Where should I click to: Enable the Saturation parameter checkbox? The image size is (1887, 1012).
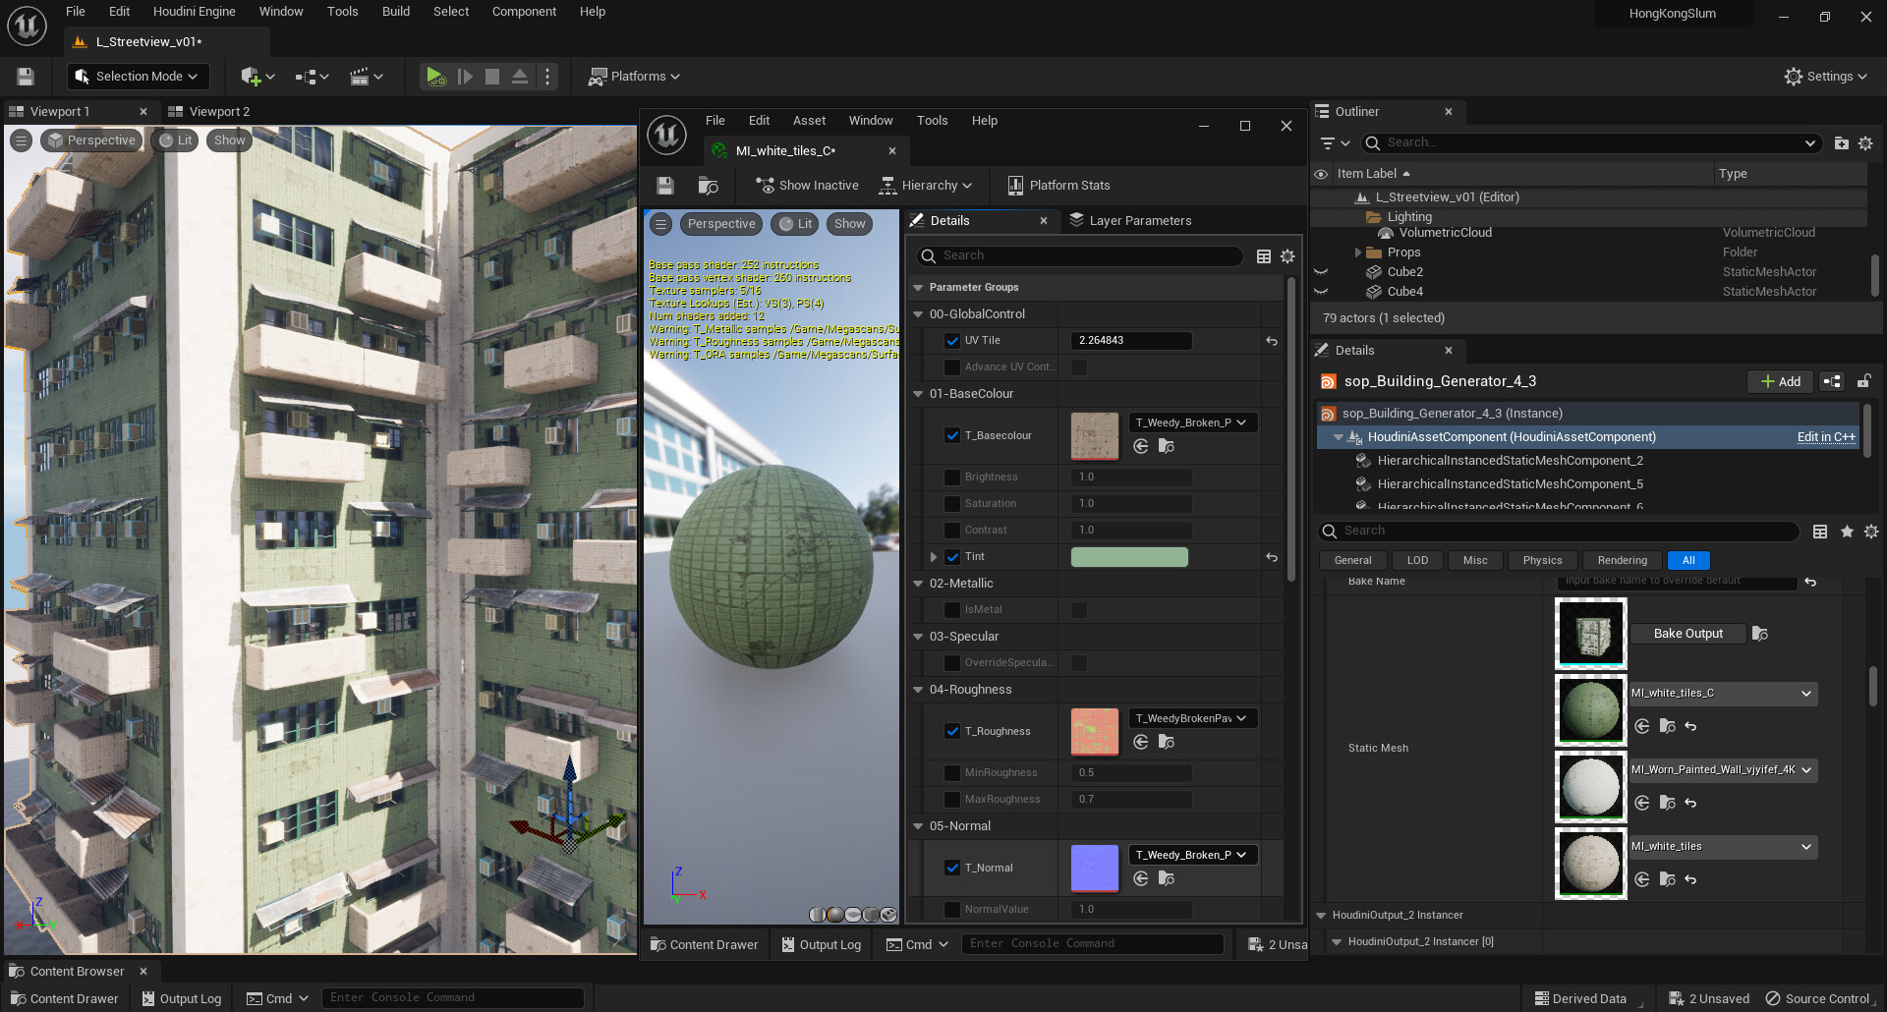[x=951, y=503]
